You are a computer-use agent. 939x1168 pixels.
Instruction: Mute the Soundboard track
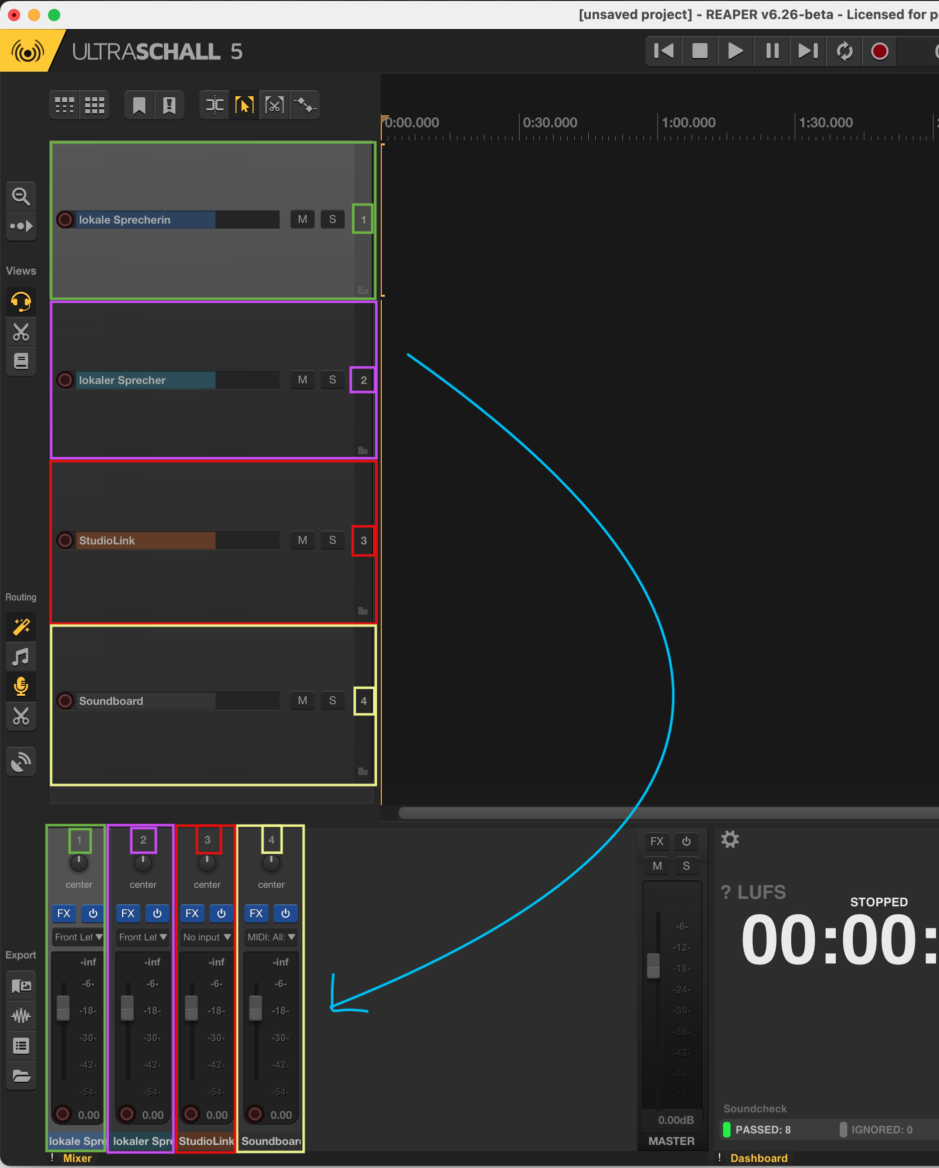pyautogui.click(x=302, y=700)
